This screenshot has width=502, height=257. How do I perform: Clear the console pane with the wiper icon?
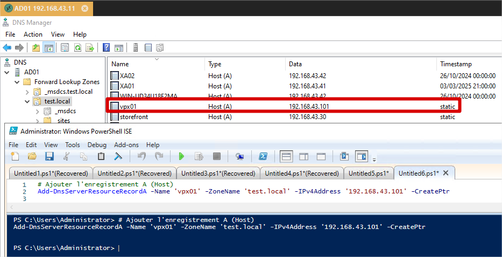[118, 156]
